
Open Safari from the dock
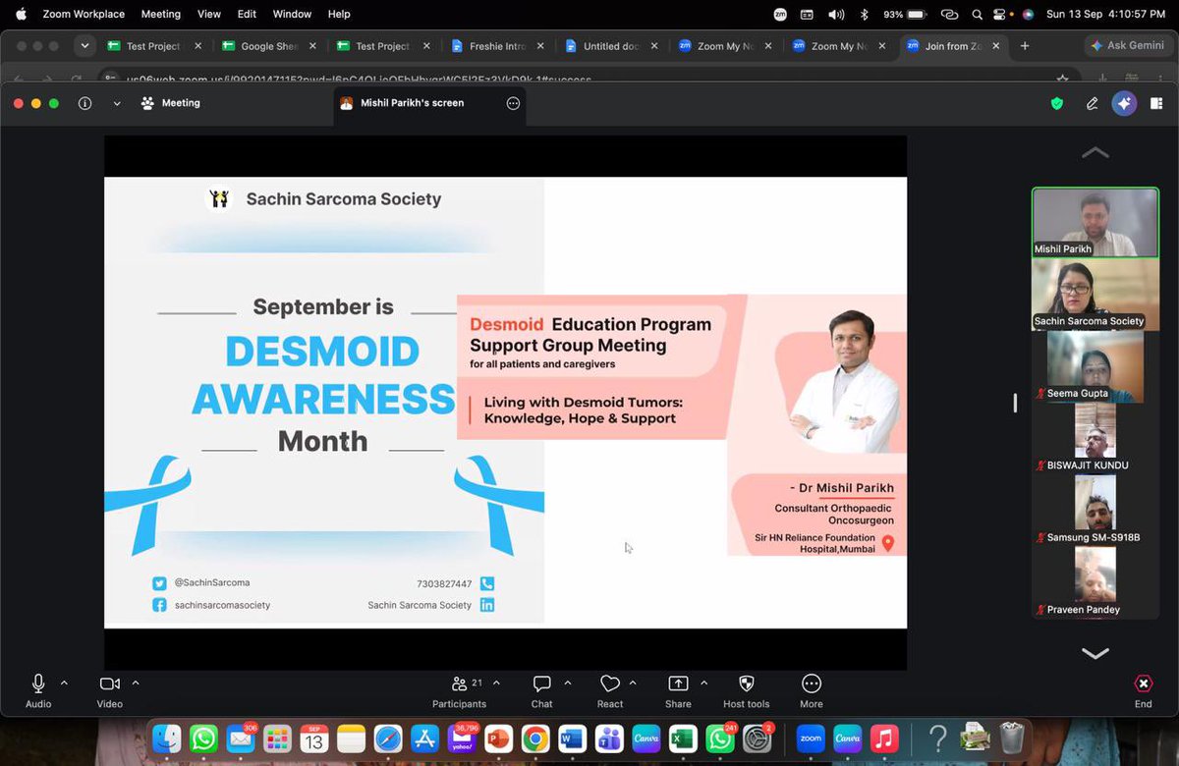point(388,739)
